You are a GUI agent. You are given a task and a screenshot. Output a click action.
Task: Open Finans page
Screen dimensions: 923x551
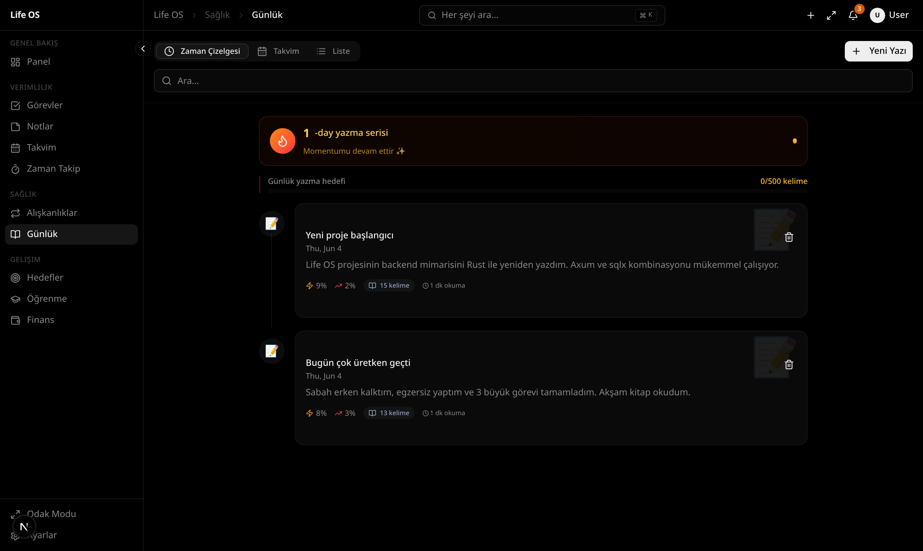(71, 320)
